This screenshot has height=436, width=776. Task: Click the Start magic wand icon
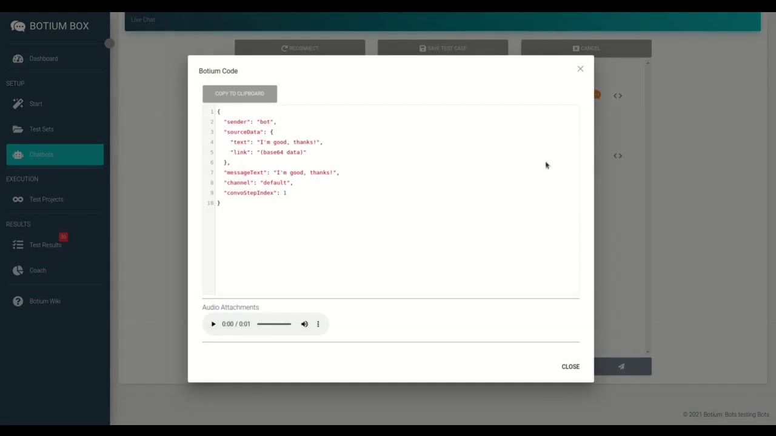click(18, 104)
